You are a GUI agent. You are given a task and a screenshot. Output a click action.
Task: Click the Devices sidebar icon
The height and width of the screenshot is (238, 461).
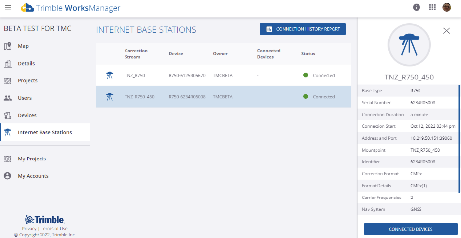coord(8,115)
